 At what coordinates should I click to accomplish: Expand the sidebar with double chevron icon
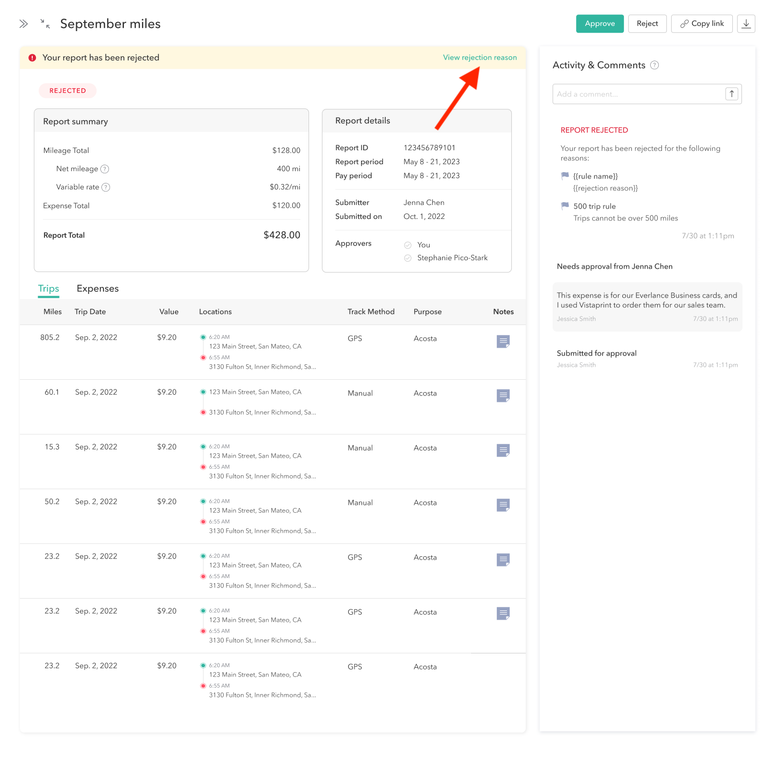pyautogui.click(x=24, y=24)
